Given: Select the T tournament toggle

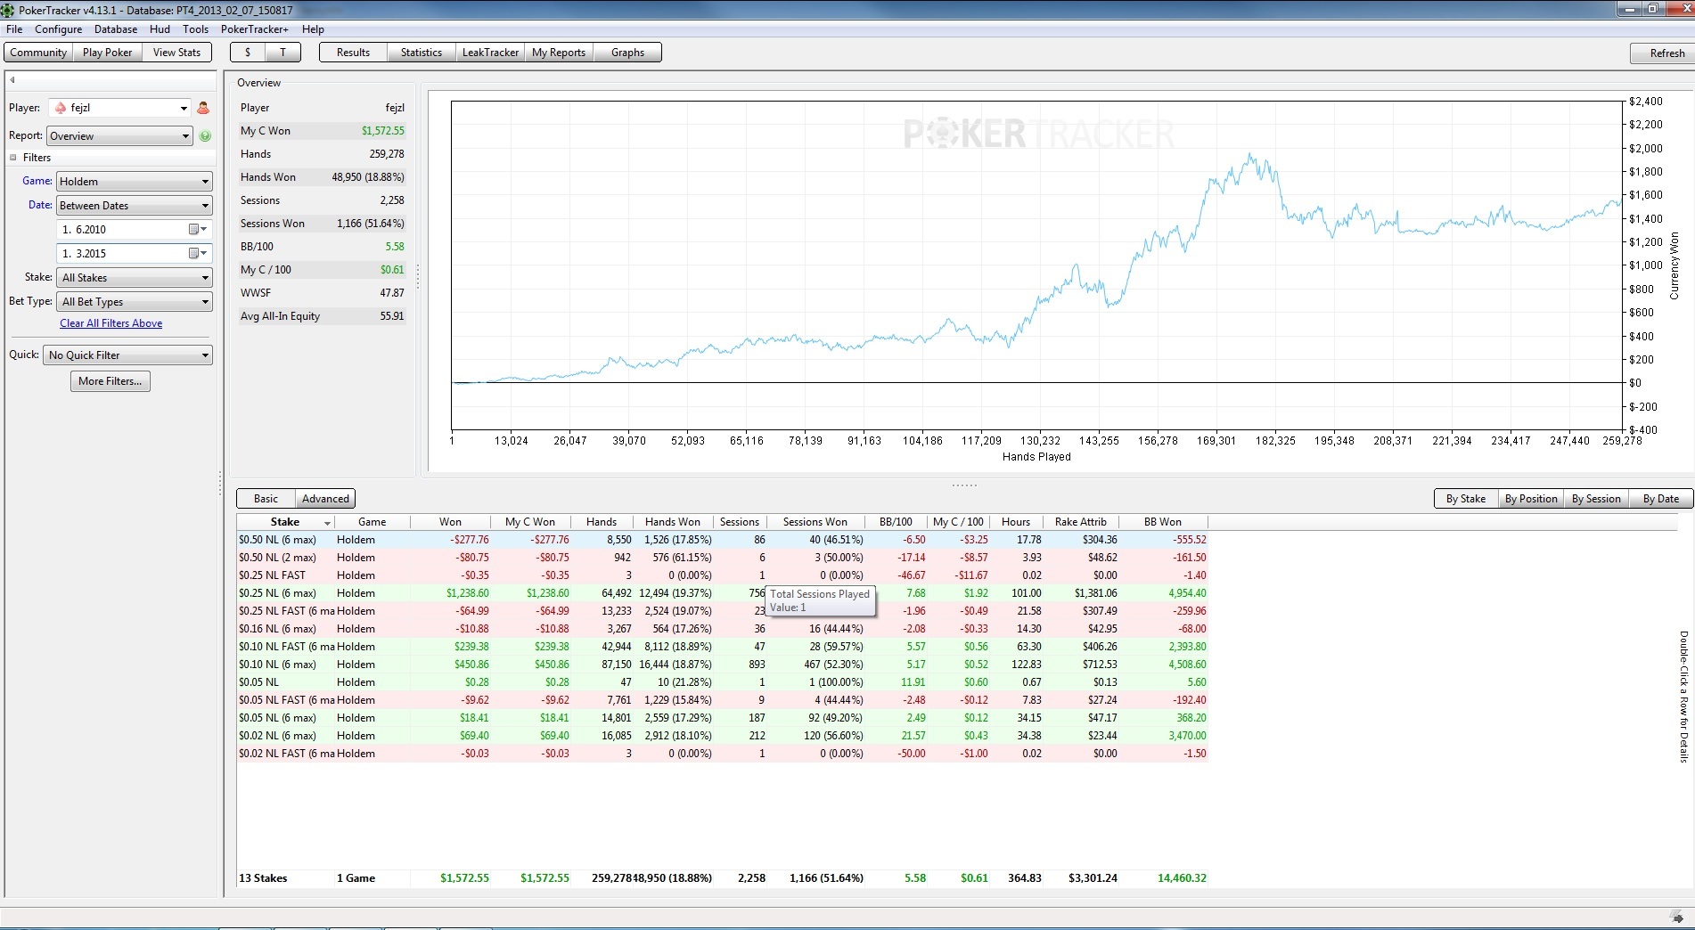Looking at the screenshot, I should coord(282,53).
